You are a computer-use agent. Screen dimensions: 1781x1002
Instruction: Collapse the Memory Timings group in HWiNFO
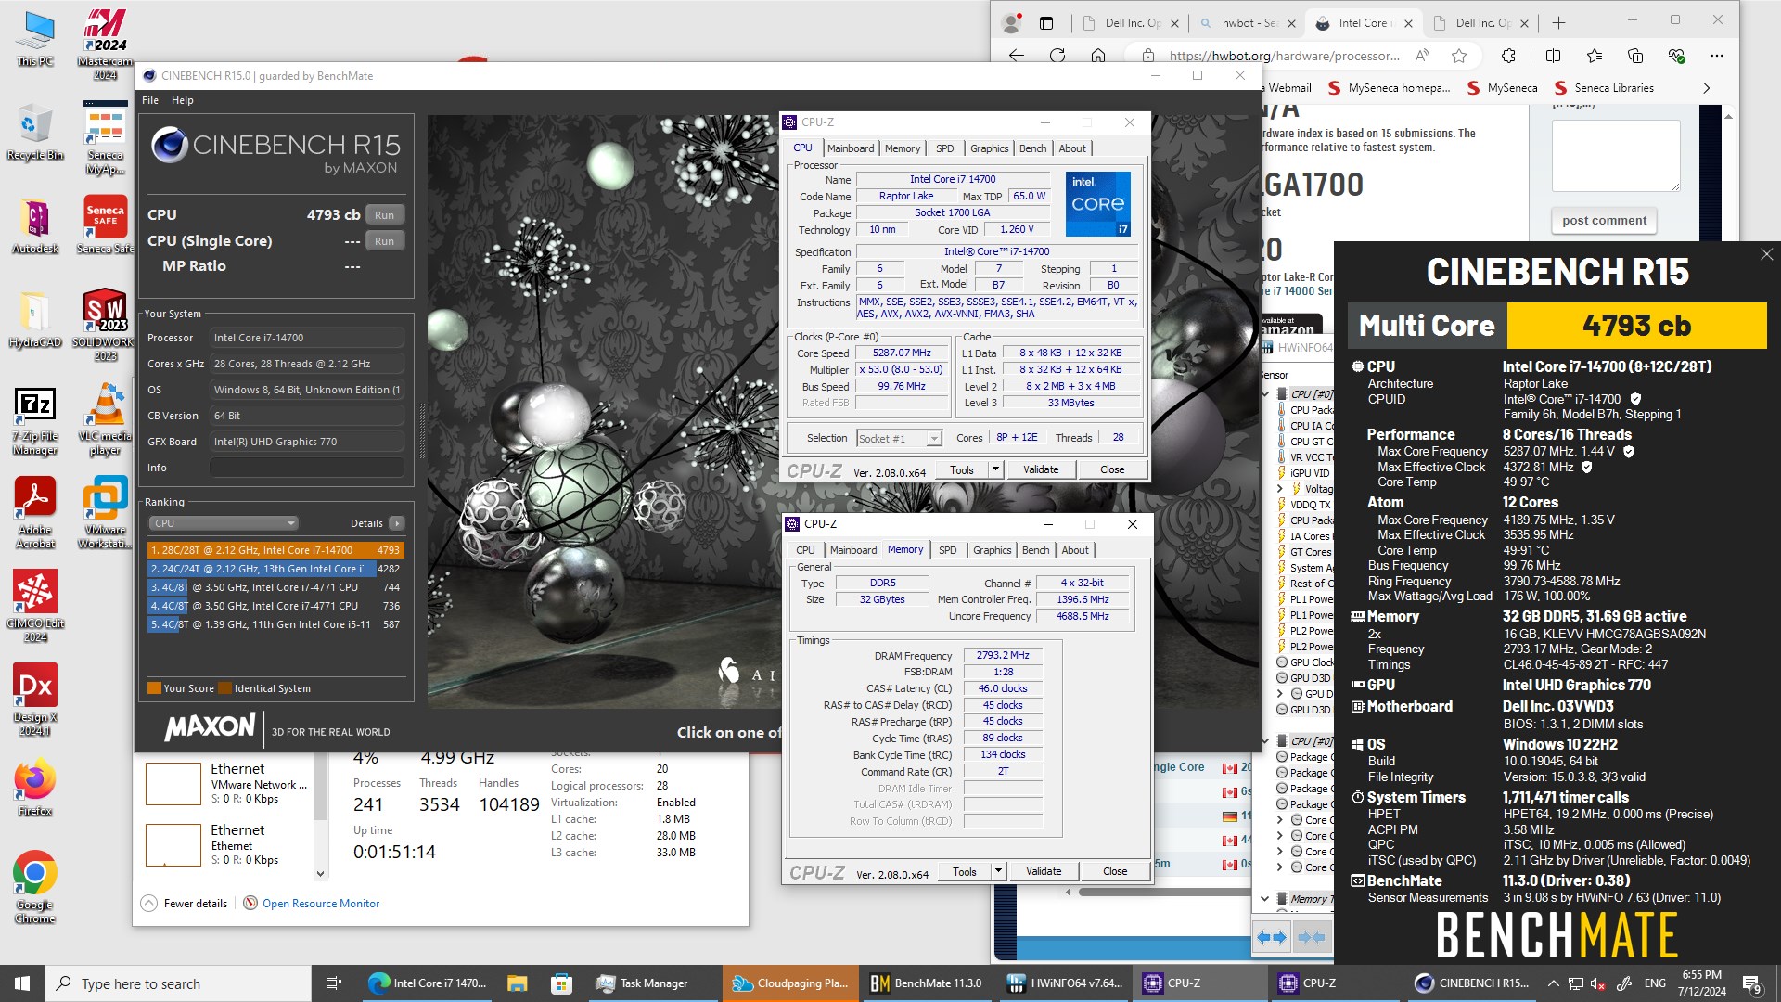tap(1265, 898)
